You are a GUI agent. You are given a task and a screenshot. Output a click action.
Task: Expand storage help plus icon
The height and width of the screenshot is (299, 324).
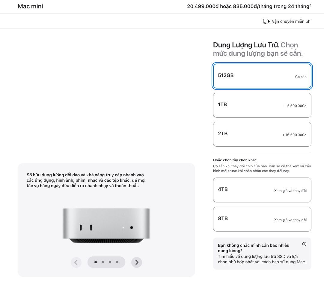pyautogui.click(x=304, y=244)
